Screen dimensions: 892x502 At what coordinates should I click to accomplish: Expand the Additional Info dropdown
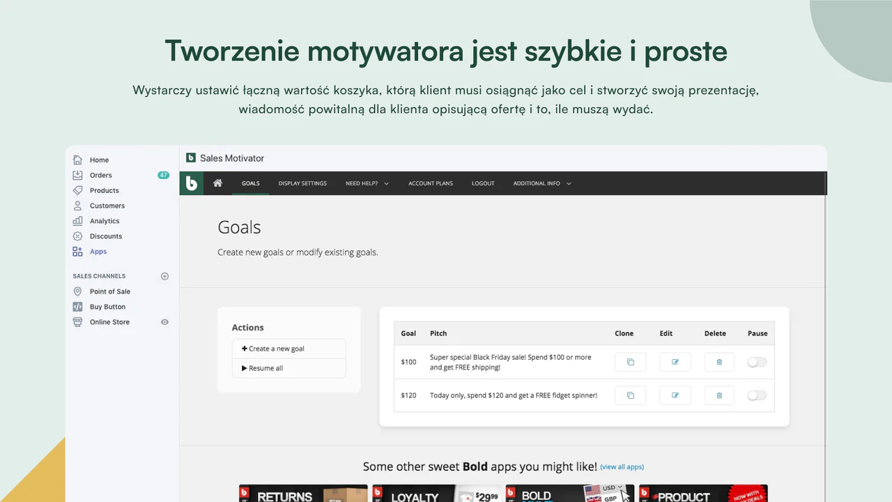coord(542,183)
